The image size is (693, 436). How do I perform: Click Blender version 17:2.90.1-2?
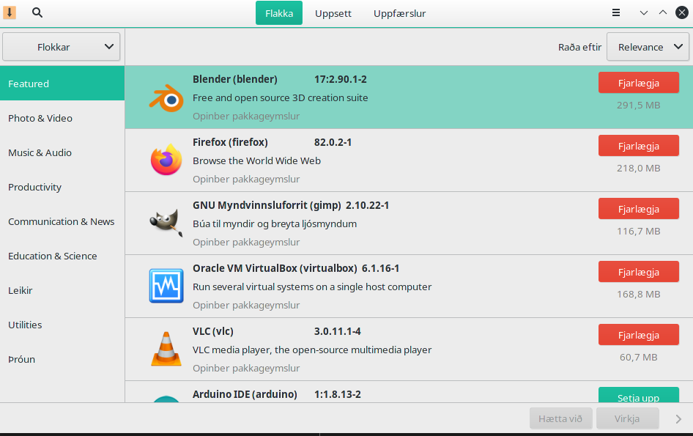[341, 79]
